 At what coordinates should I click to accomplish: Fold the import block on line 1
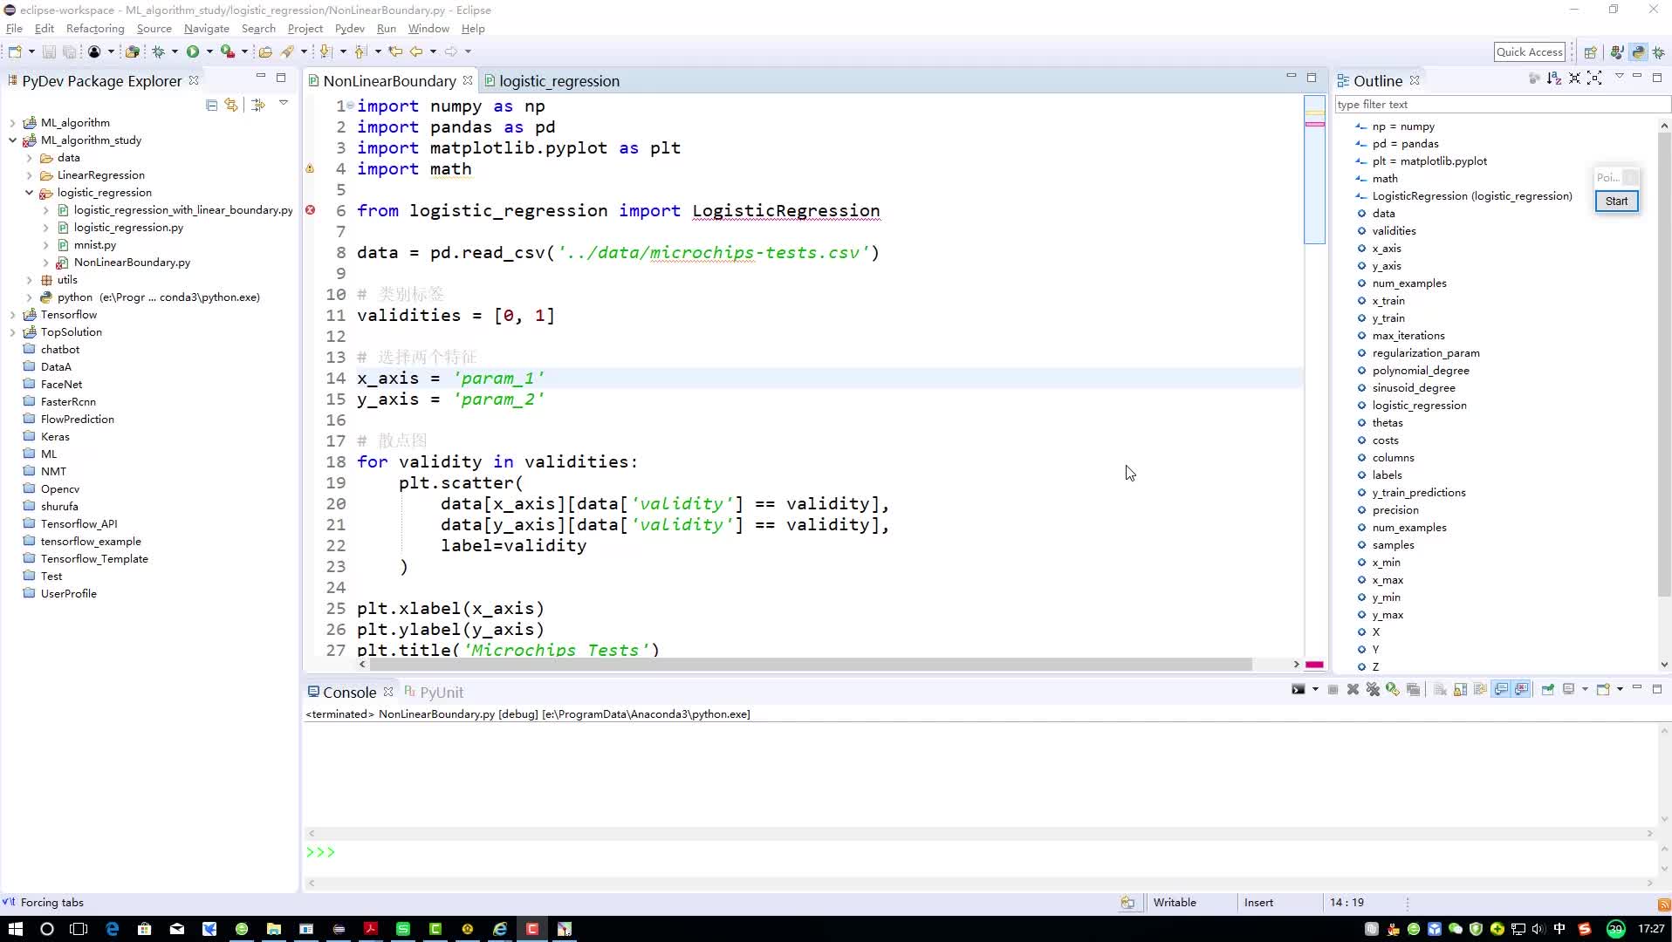coord(350,106)
